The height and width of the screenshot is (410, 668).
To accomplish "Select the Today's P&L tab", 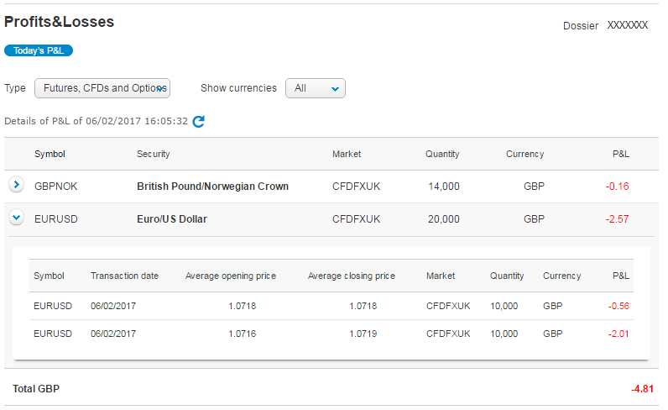I will (39, 50).
